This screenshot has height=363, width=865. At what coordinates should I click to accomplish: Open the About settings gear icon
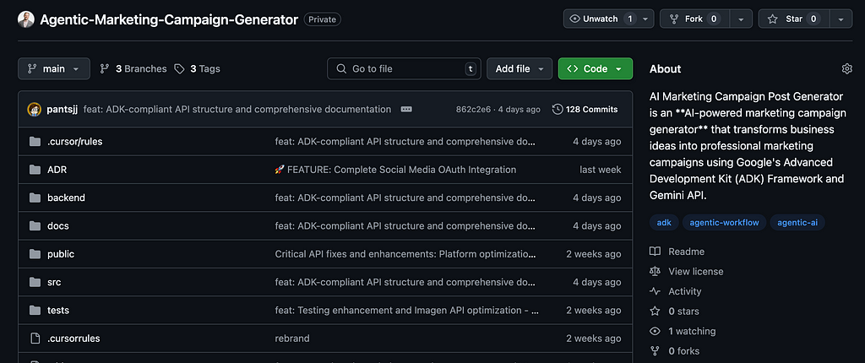click(846, 69)
